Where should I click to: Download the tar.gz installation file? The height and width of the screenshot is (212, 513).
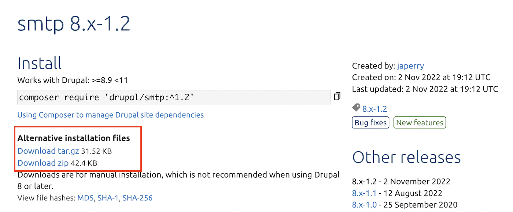[48, 151]
